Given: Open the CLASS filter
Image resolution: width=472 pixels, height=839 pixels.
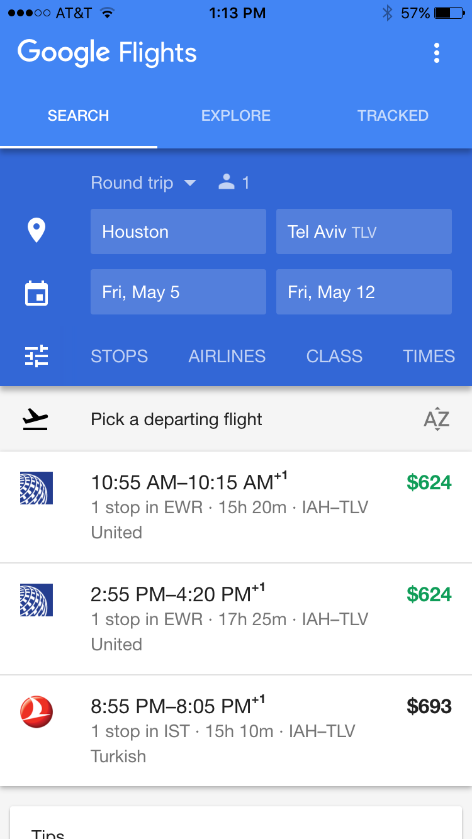Looking at the screenshot, I should click(x=334, y=356).
